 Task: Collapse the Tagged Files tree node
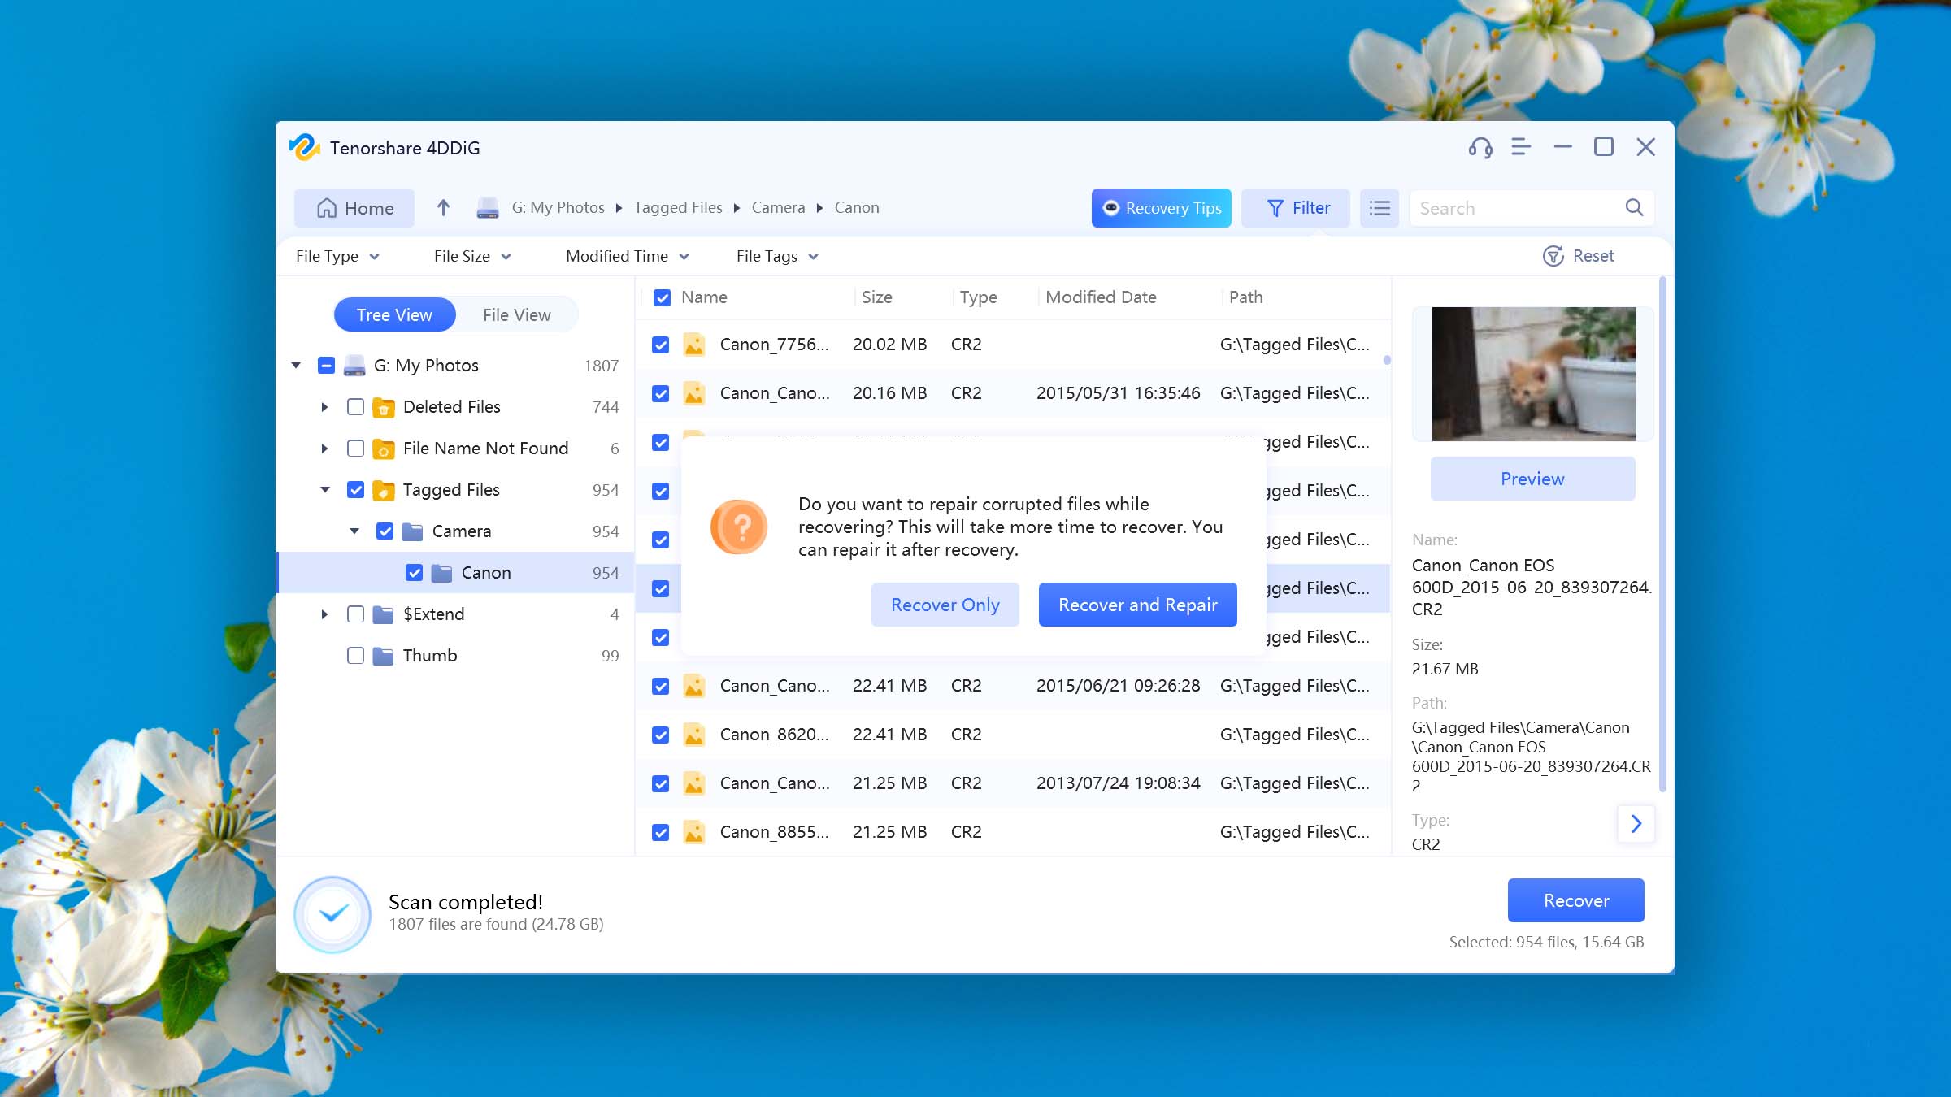(325, 490)
